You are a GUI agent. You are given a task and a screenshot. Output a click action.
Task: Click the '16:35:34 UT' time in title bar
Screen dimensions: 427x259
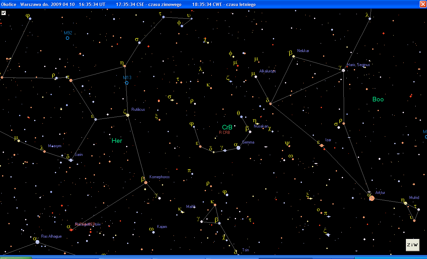click(93, 4)
